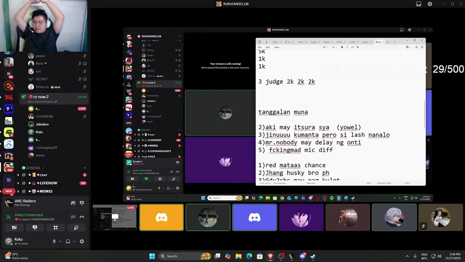The height and width of the screenshot is (262, 465).
Task: Open microphone input options arrow
Action: coord(60,241)
